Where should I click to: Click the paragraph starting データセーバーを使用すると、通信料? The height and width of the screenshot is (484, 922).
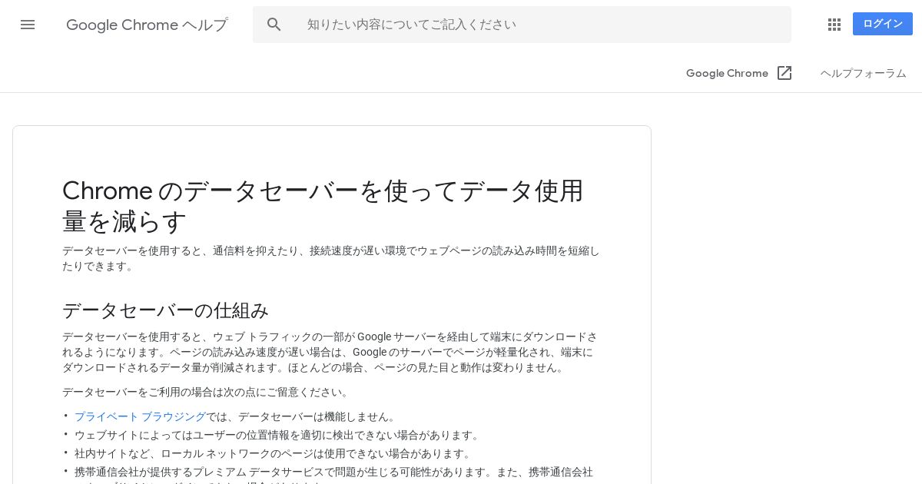[x=331, y=258]
